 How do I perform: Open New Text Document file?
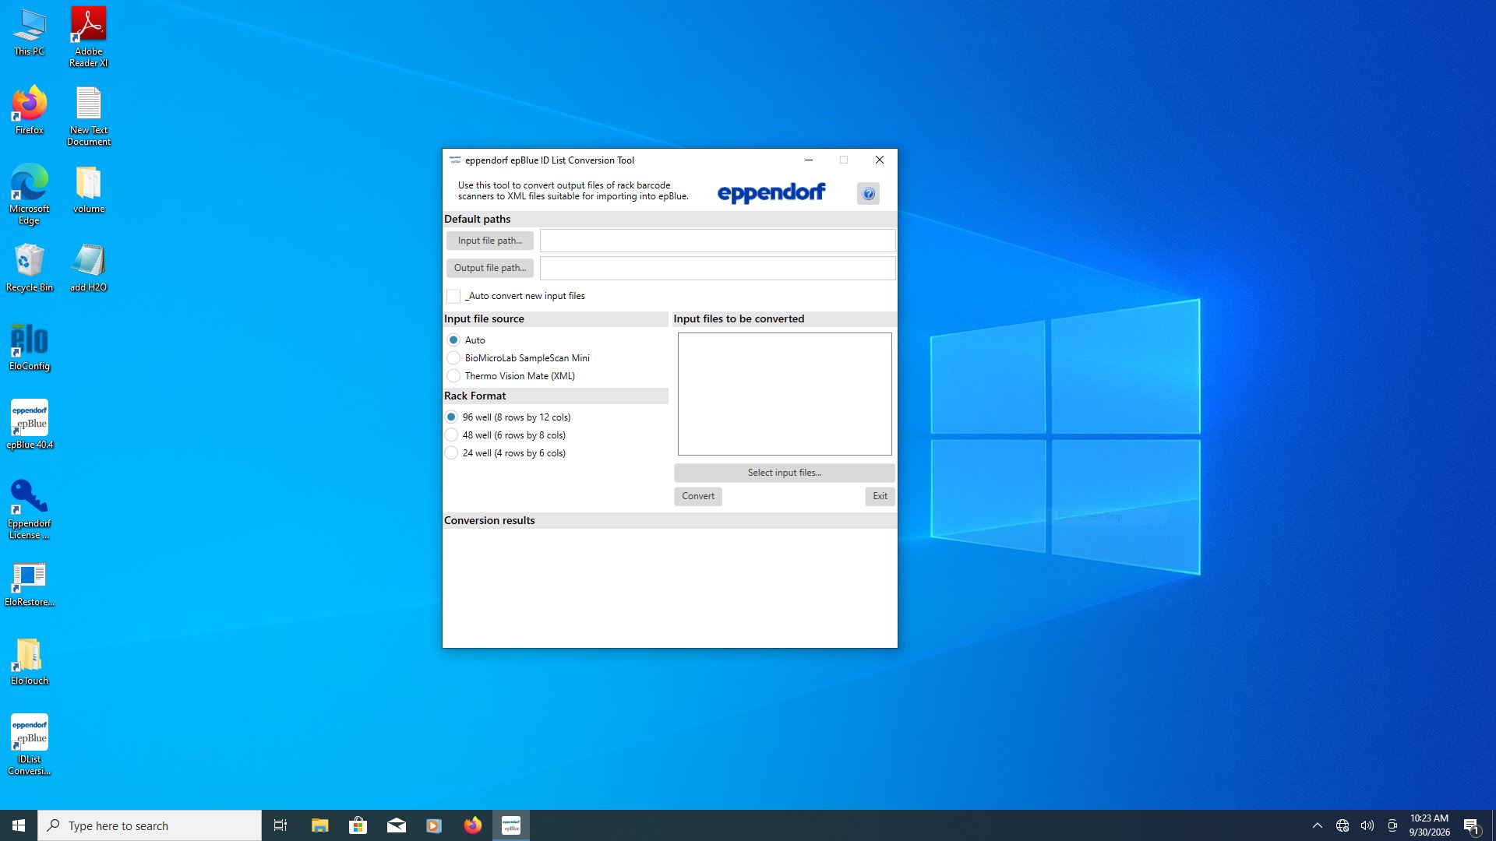(x=89, y=116)
